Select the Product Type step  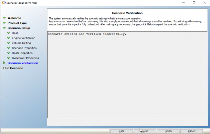tap(17, 23)
